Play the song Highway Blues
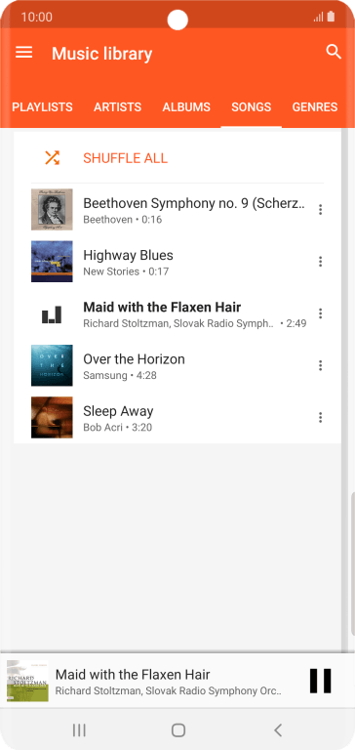 click(128, 256)
